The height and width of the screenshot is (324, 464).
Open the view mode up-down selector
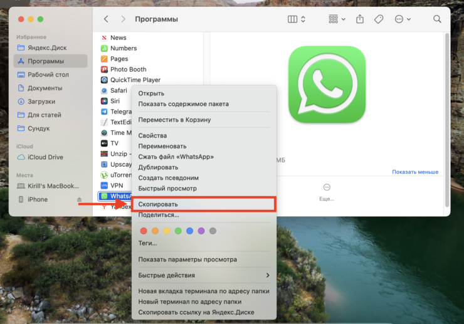[x=303, y=19]
